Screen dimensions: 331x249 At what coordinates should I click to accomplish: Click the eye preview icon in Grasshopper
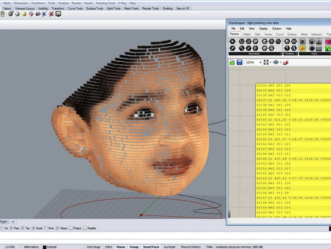click(x=276, y=63)
